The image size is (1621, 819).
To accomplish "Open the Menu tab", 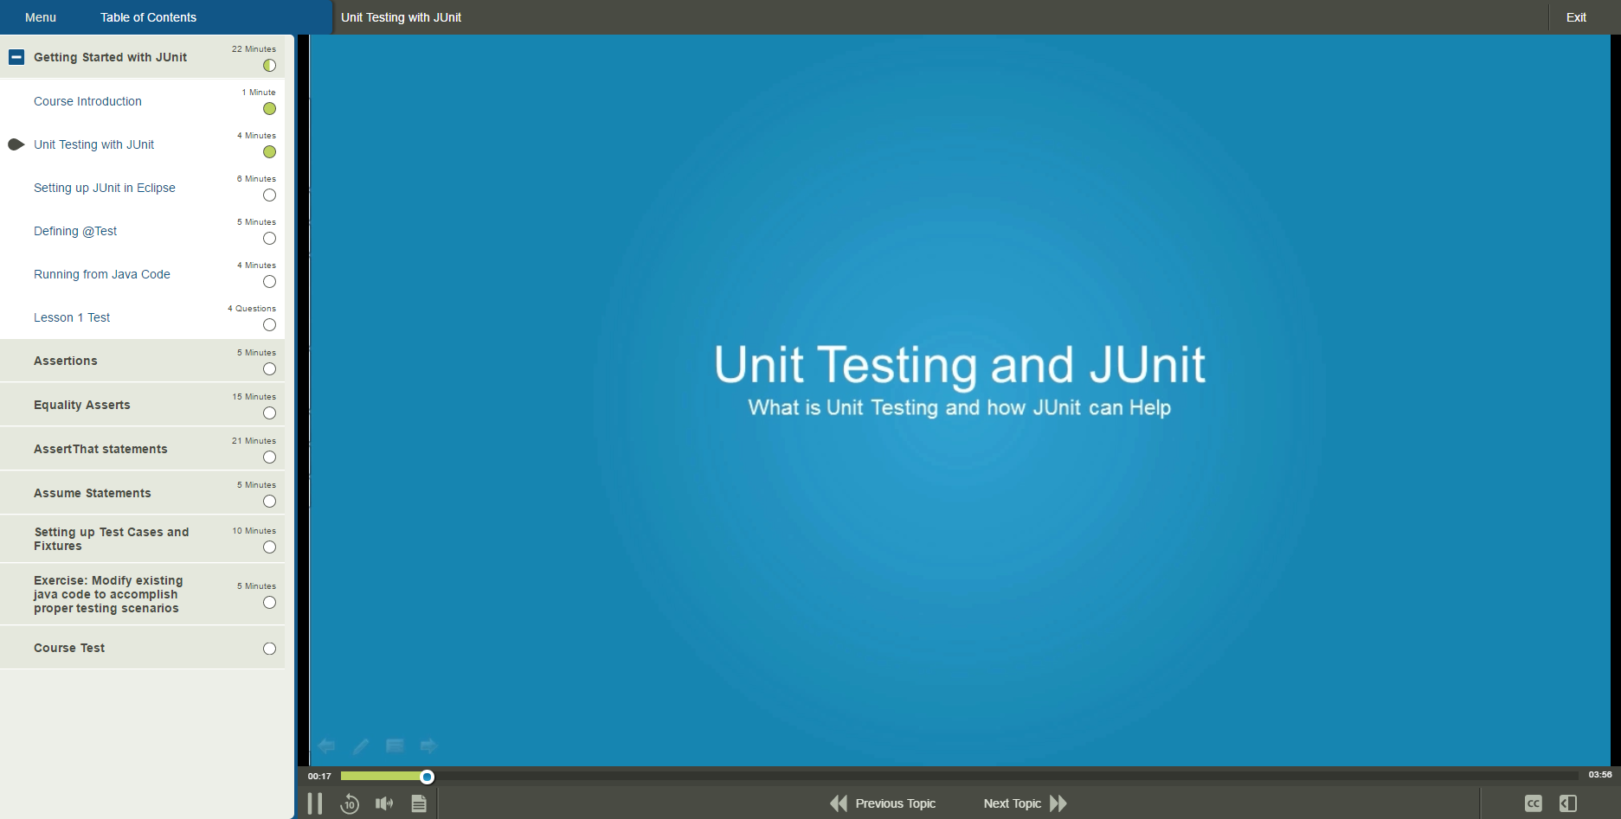I will [40, 16].
